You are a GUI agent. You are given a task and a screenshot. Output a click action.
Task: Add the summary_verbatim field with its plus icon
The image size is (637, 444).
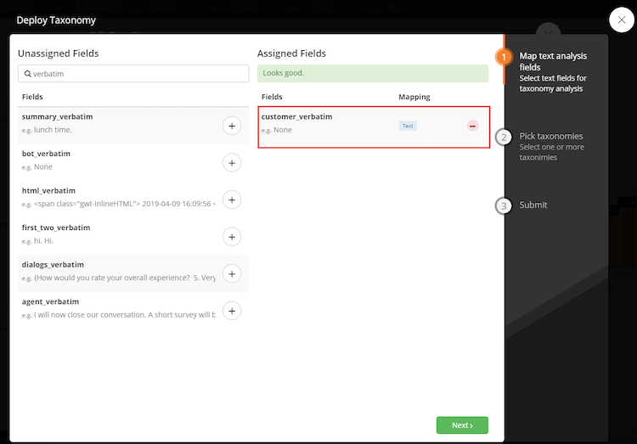tap(232, 126)
